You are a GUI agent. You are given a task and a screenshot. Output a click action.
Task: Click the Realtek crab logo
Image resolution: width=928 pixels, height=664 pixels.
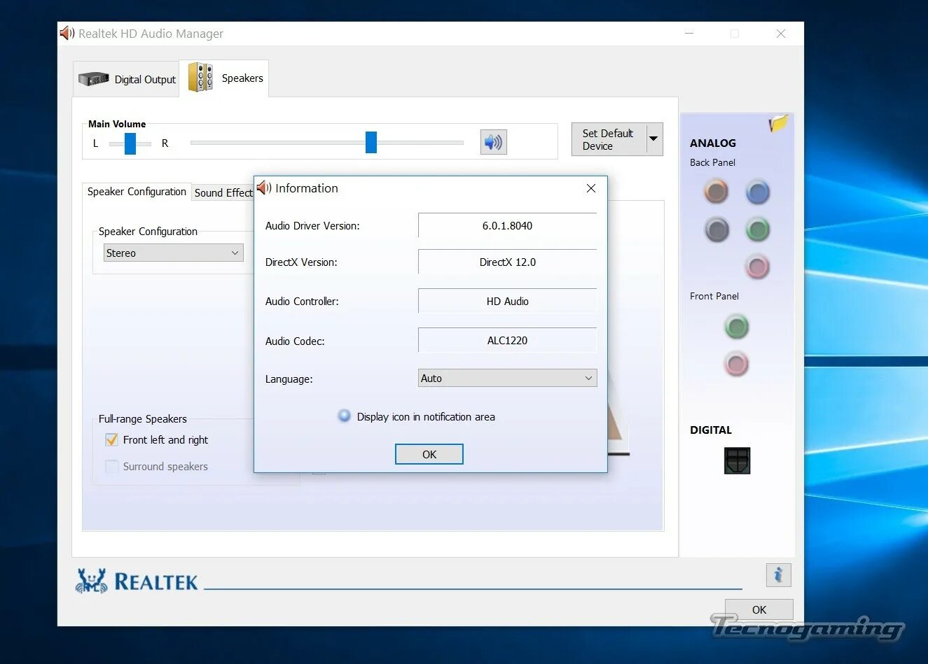pyautogui.click(x=91, y=581)
